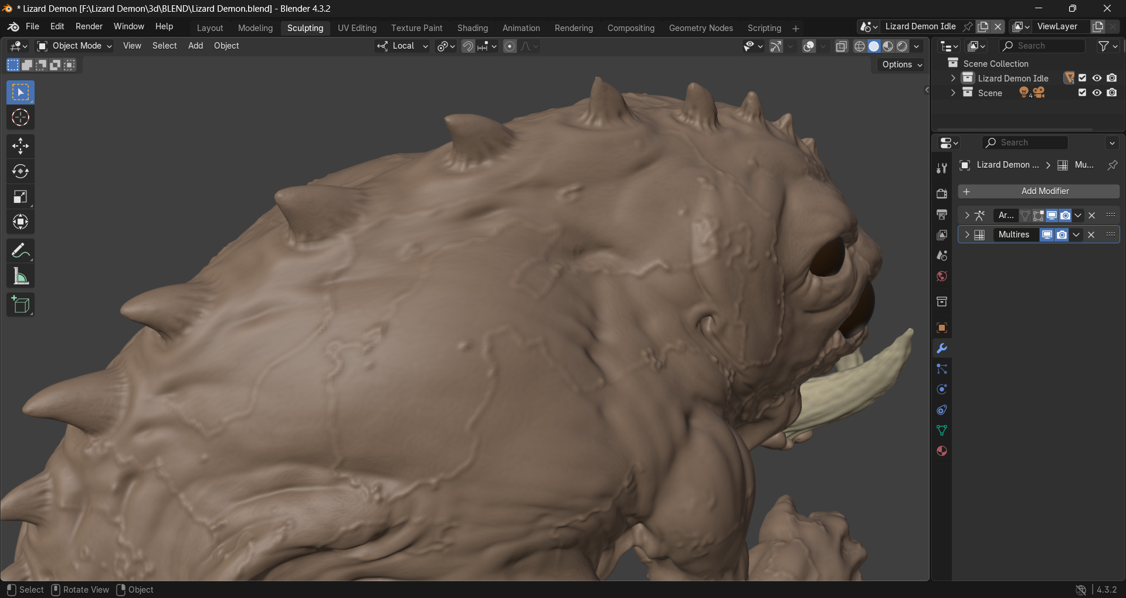
Task: Toggle proportional editing
Action: click(510, 46)
